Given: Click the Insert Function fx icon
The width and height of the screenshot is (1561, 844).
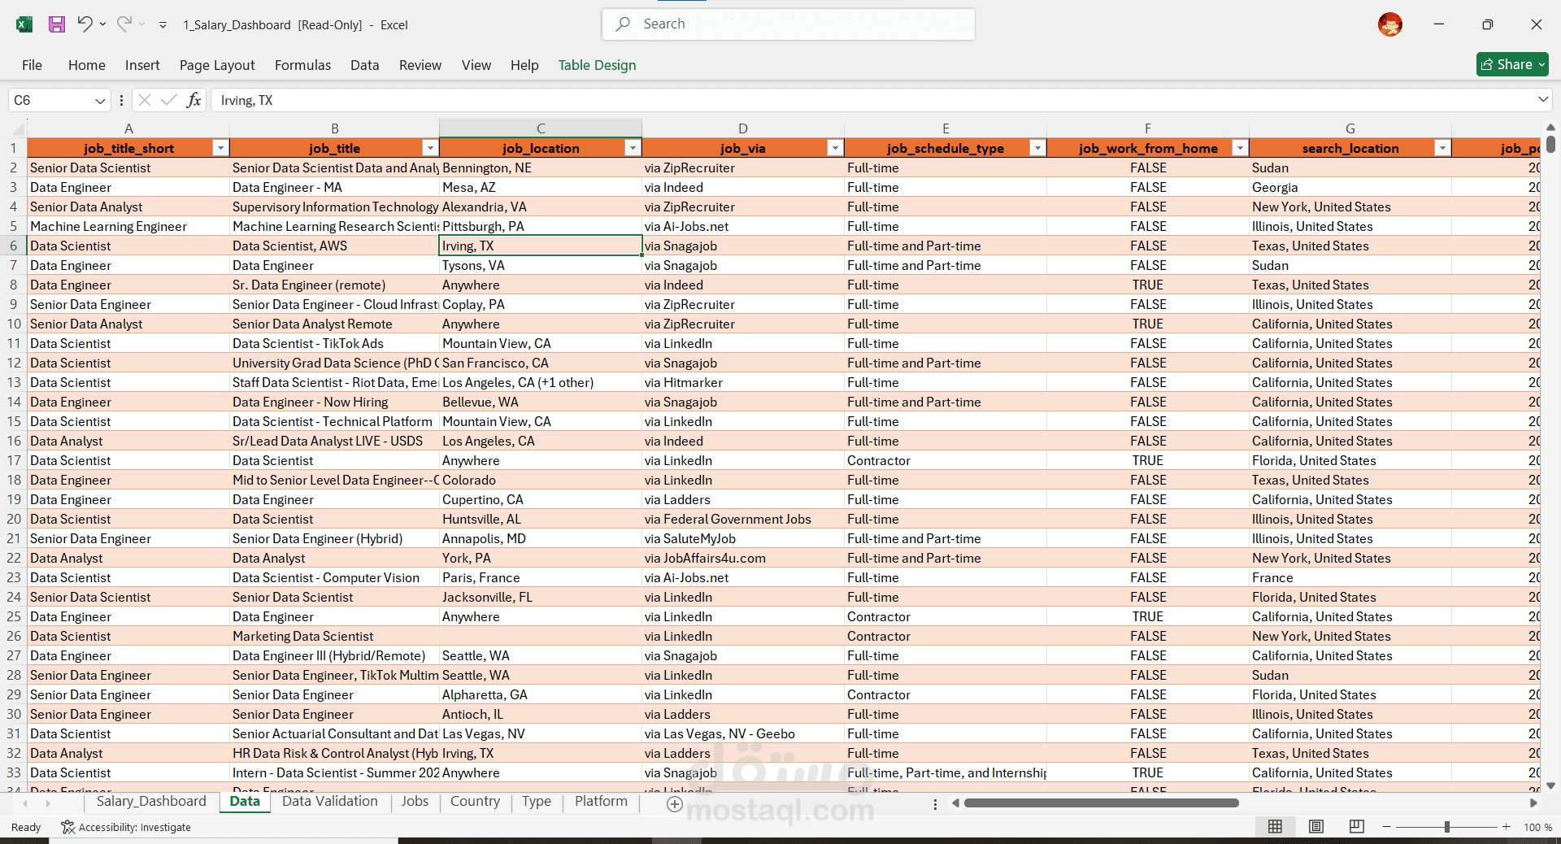Looking at the screenshot, I should coord(193,100).
